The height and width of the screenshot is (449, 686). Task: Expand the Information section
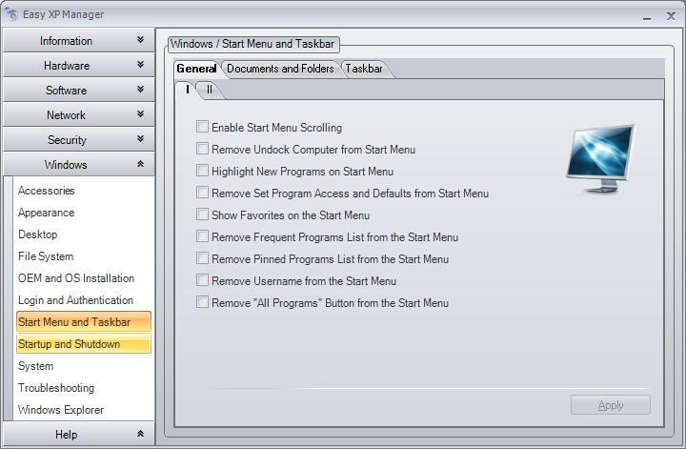coord(79,40)
